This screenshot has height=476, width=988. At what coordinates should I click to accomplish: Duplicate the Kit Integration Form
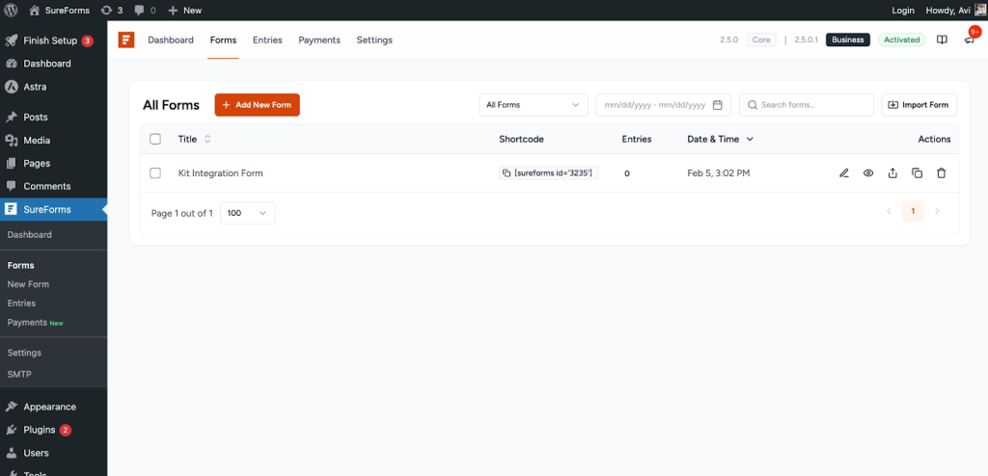coord(917,173)
